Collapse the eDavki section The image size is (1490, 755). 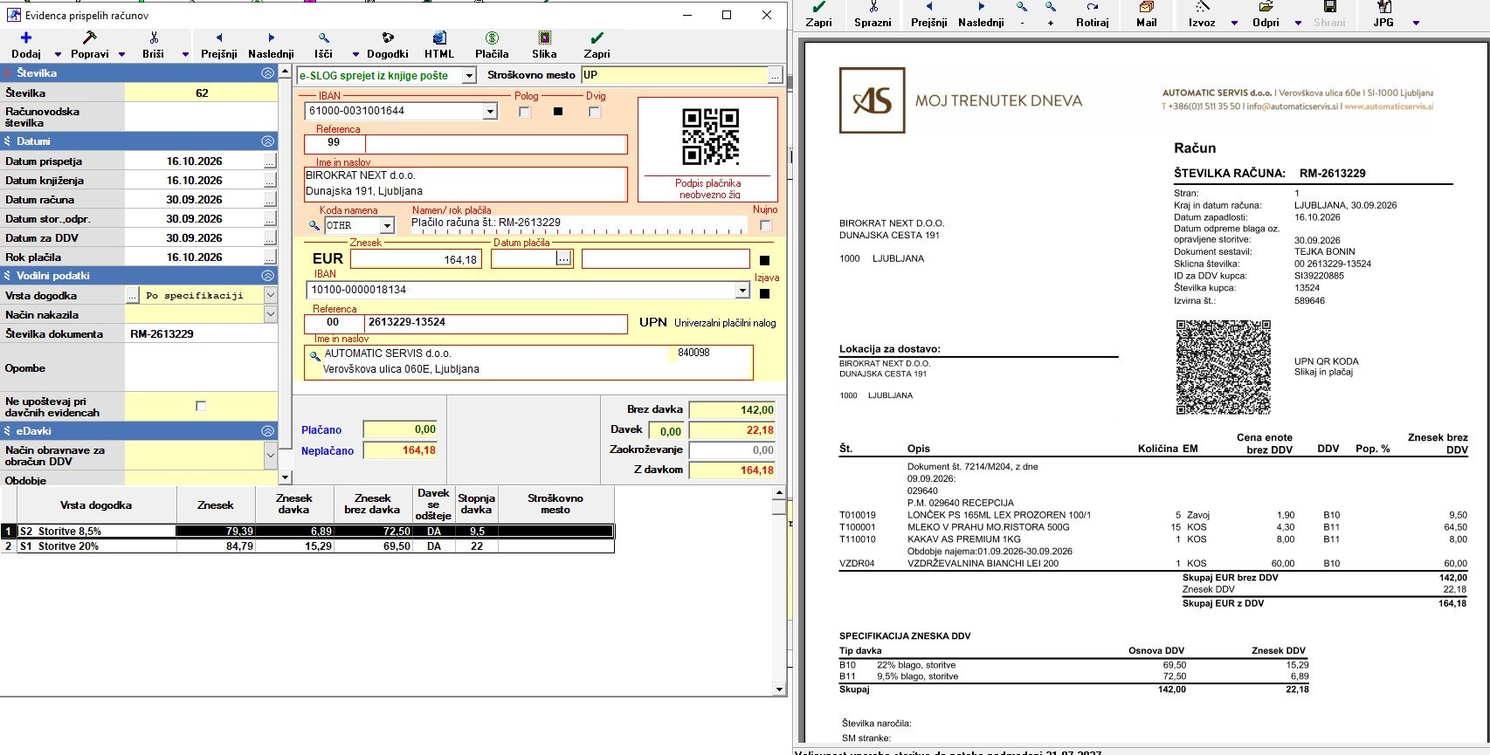click(x=267, y=431)
